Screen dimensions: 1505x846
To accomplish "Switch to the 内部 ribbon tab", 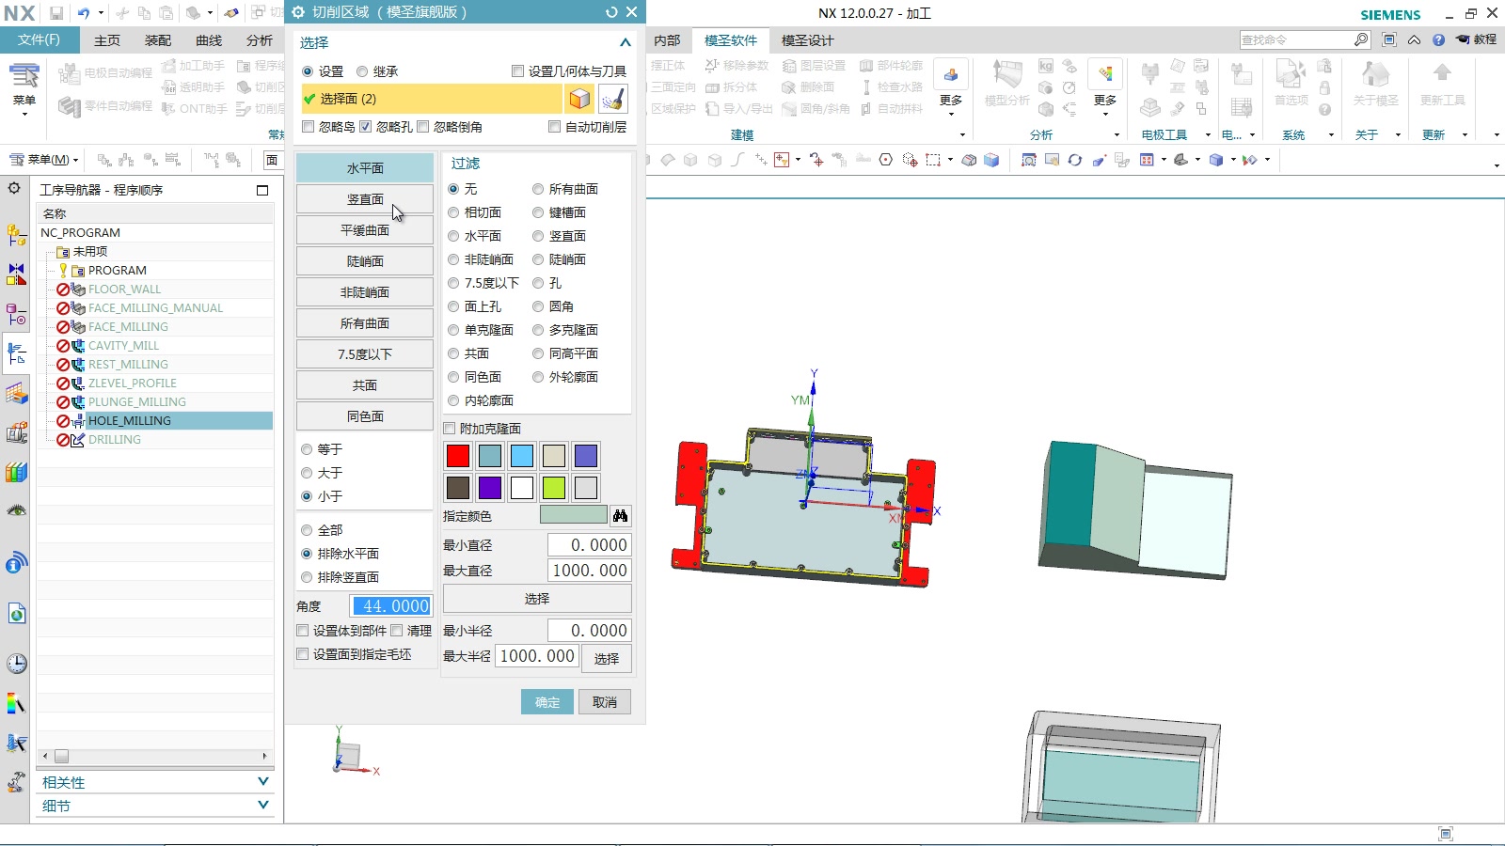I will click(x=667, y=40).
